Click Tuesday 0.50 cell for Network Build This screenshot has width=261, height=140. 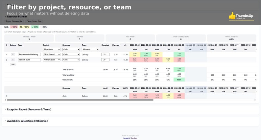click(146, 60)
